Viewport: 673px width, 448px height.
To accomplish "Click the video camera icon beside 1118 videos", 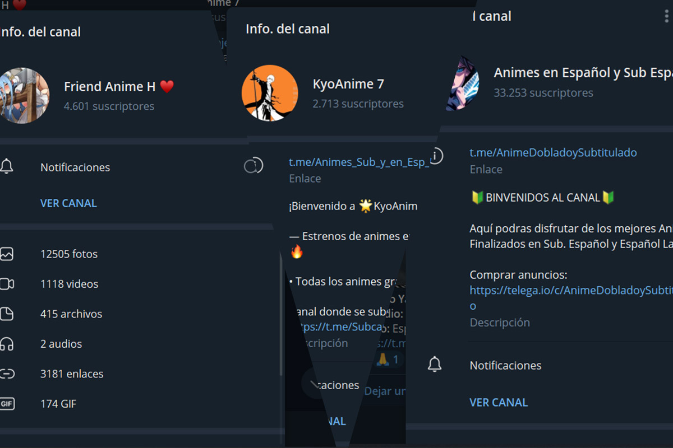I will (7, 284).
